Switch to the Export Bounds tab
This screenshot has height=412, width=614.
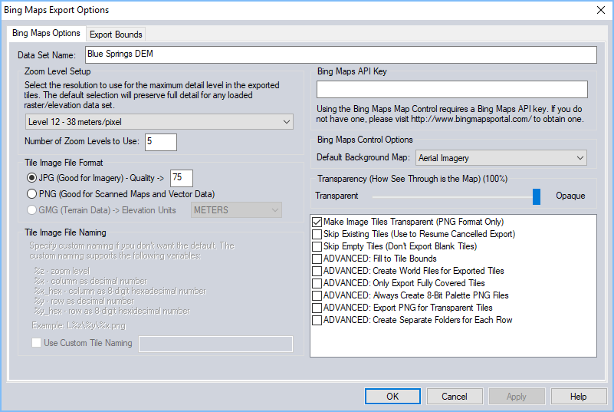[116, 35]
